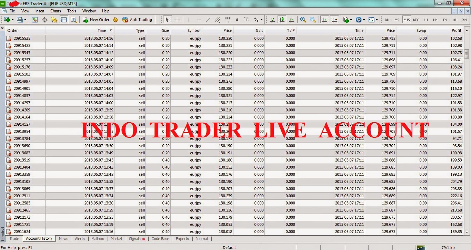Switch timeframe to M30
This screenshot has height=250, width=471.
[x=416, y=20]
